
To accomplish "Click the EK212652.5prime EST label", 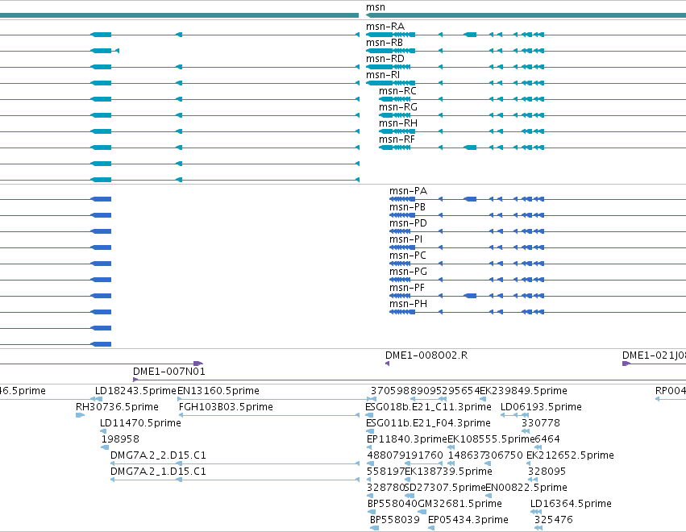I will [x=570, y=455].
